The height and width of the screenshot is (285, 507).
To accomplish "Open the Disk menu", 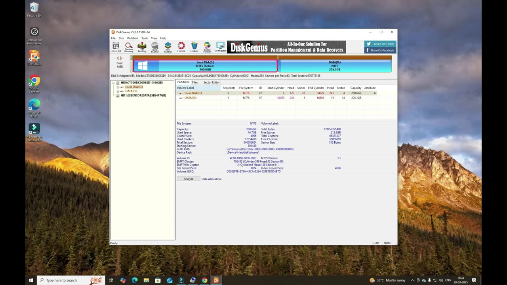I will tap(121, 38).
